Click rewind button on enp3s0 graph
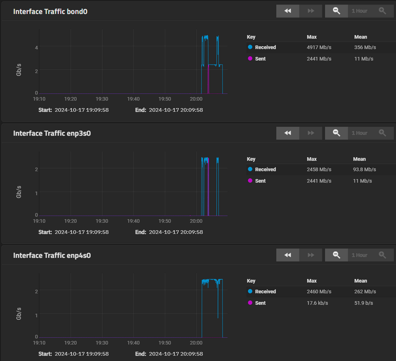 click(x=288, y=133)
